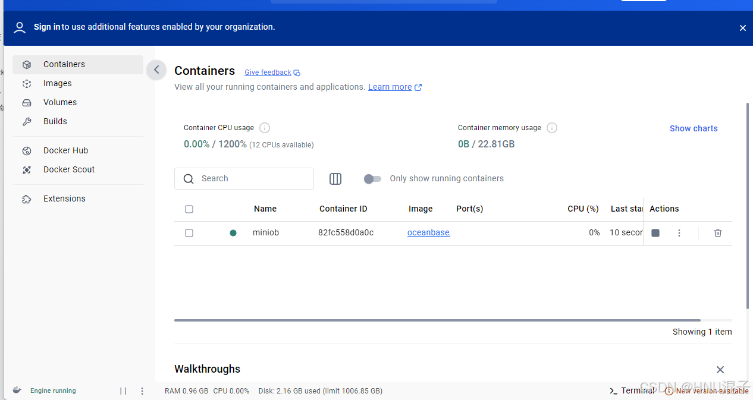Image resolution: width=753 pixels, height=400 pixels.
Task: Dismiss the sign-in notification banner
Action: coord(742,27)
